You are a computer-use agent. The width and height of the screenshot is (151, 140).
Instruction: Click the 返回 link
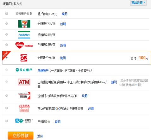[40, 136]
